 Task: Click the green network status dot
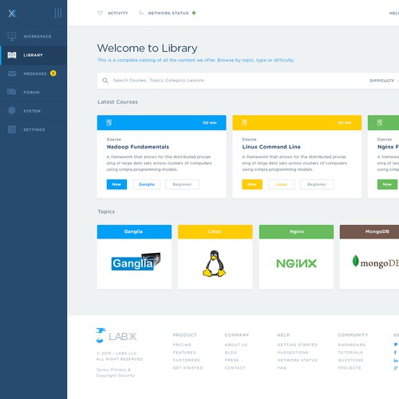(x=194, y=13)
